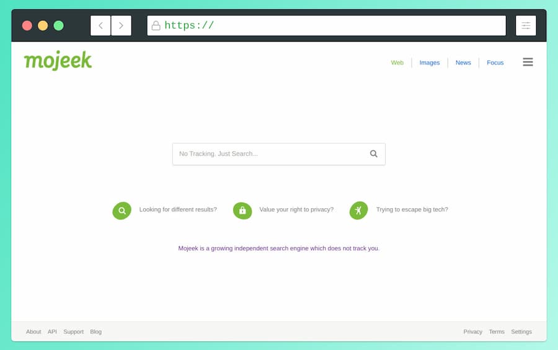The width and height of the screenshot is (558, 350).
Task: Switch to News search tab
Action: click(x=463, y=63)
